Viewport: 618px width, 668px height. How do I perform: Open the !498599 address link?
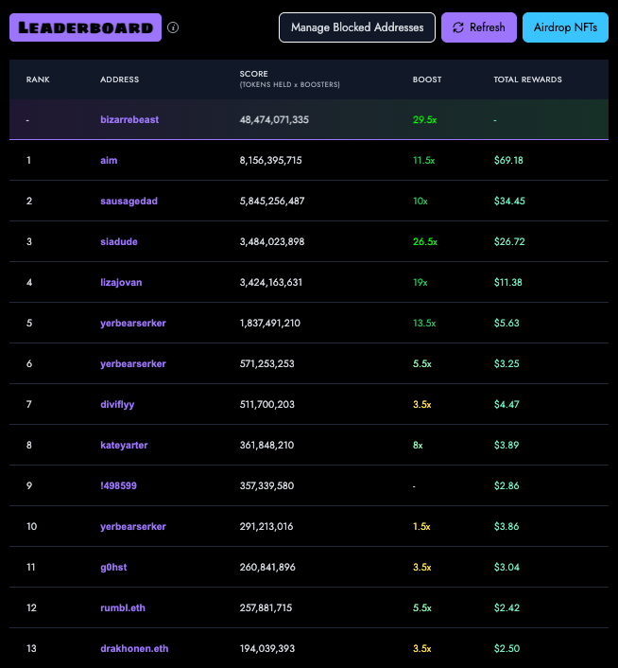(118, 485)
